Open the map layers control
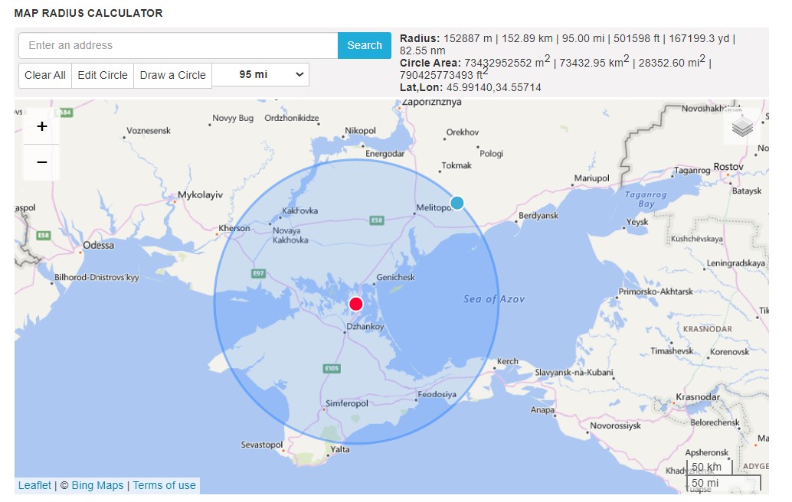Screen dimensions: 792x502 coord(742,126)
